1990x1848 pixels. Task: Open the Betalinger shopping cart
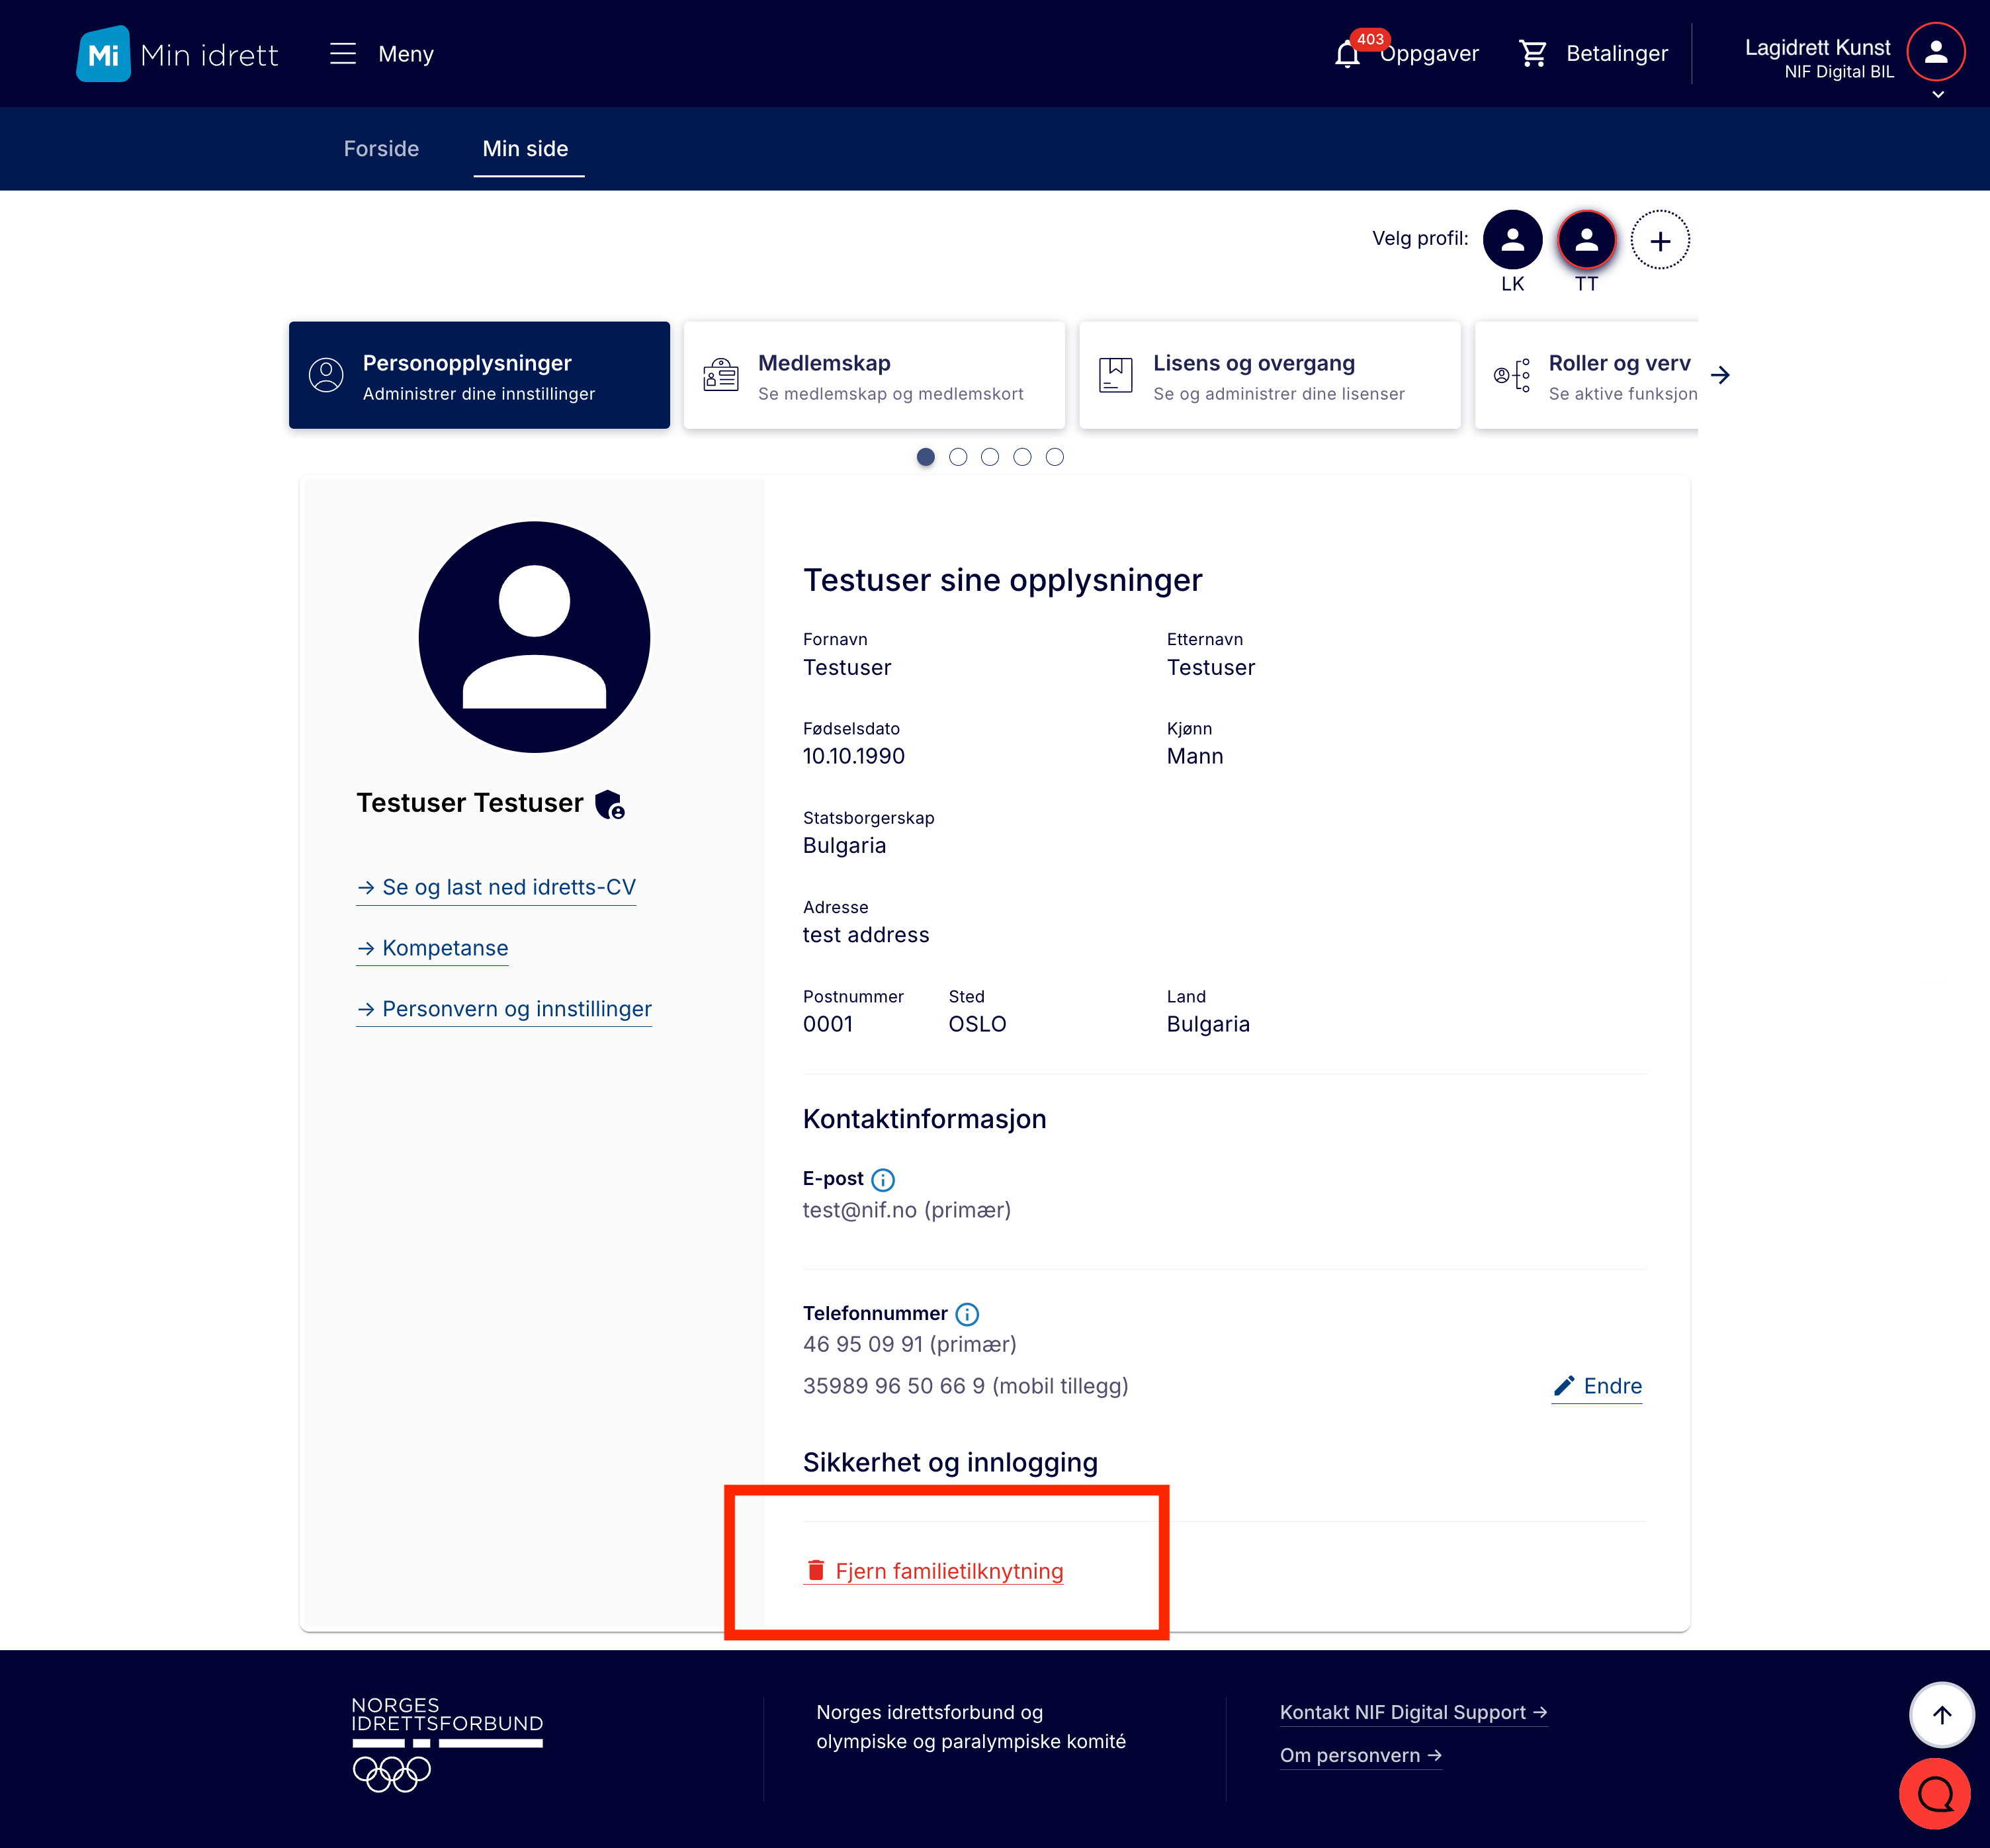(1532, 54)
